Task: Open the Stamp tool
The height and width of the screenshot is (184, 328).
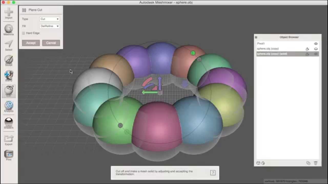Action: (x=9, y=76)
